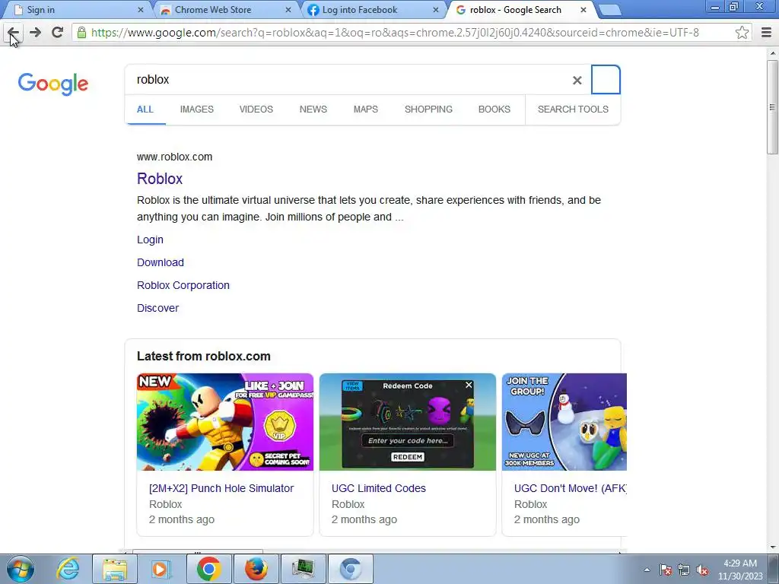Screen dimensions: 779x584
Task: Open the UGC Limited Codes thumbnail image
Action: click(408, 421)
